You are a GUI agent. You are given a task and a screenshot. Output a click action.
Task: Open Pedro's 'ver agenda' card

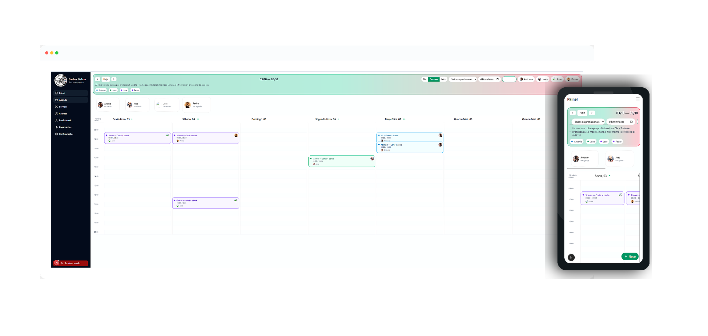[196, 105]
